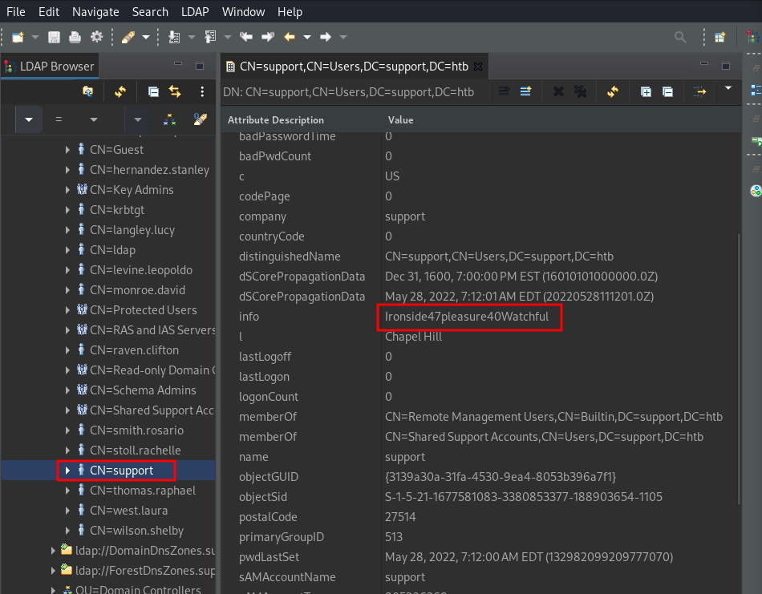The width and height of the screenshot is (762, 594).
Task: Refresh the entry editor with yellow arrows icon
Action: click(613, 91)
